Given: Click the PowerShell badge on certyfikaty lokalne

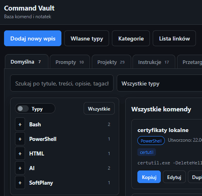Looking at the screenshot, I should (x=151, y=141).
